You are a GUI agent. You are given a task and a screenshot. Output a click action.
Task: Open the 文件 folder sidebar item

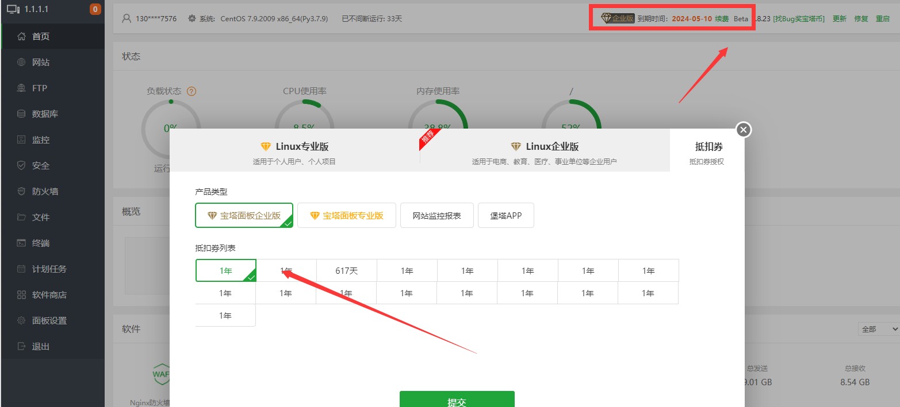[x=52, y=217]
